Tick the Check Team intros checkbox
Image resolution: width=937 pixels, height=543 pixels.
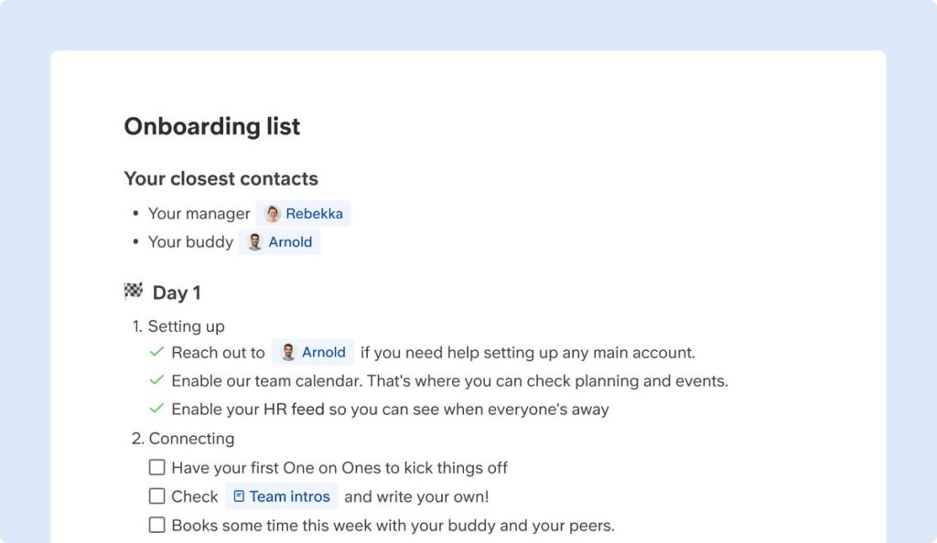point(157,496)
